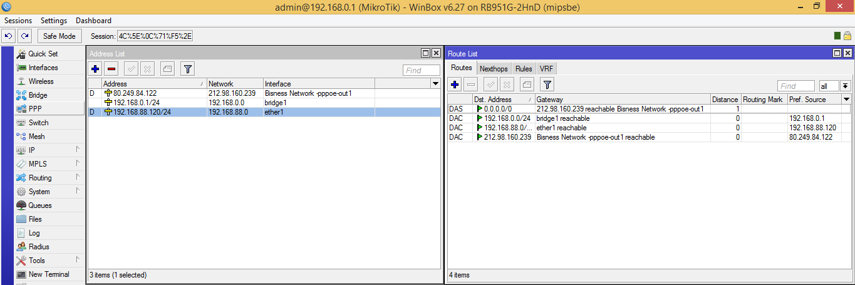Click Enable checkmark icon in Address List
This screenshot has width=855, height=285.
click(132, 69)
